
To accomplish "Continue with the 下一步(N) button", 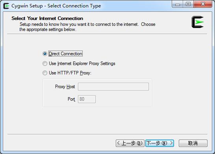I will coord(159,143).
